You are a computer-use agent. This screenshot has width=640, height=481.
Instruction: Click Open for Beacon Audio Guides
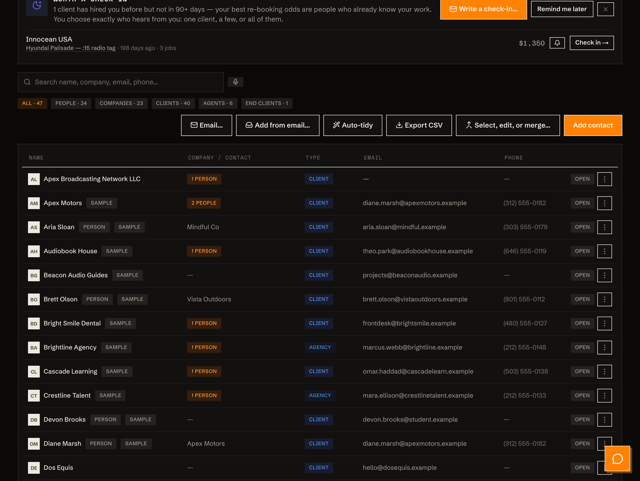click(582, 275)
